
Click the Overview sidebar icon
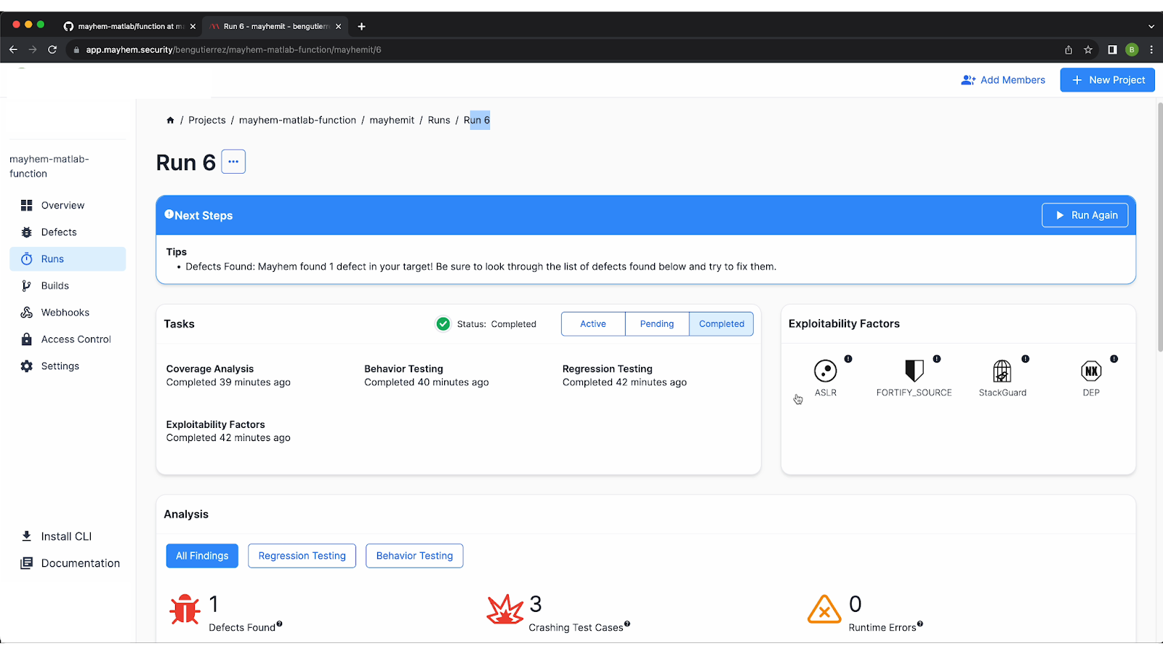[x=27, y=206]
